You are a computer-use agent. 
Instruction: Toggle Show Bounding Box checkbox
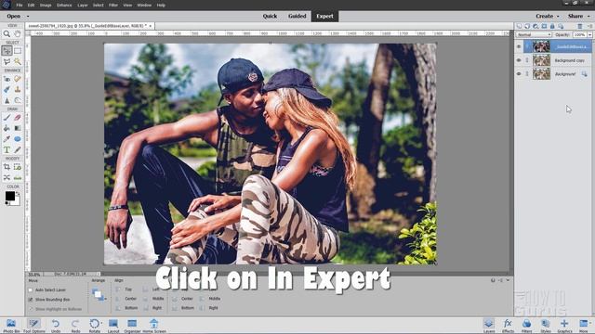[x=31, y=300]
